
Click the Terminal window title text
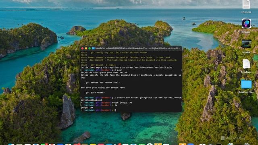click(x=137, y=48)
